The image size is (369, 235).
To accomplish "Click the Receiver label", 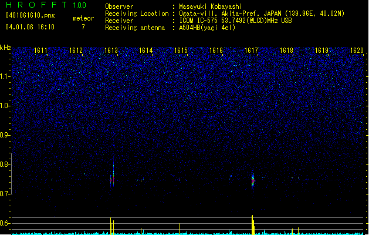I will 119,21.
